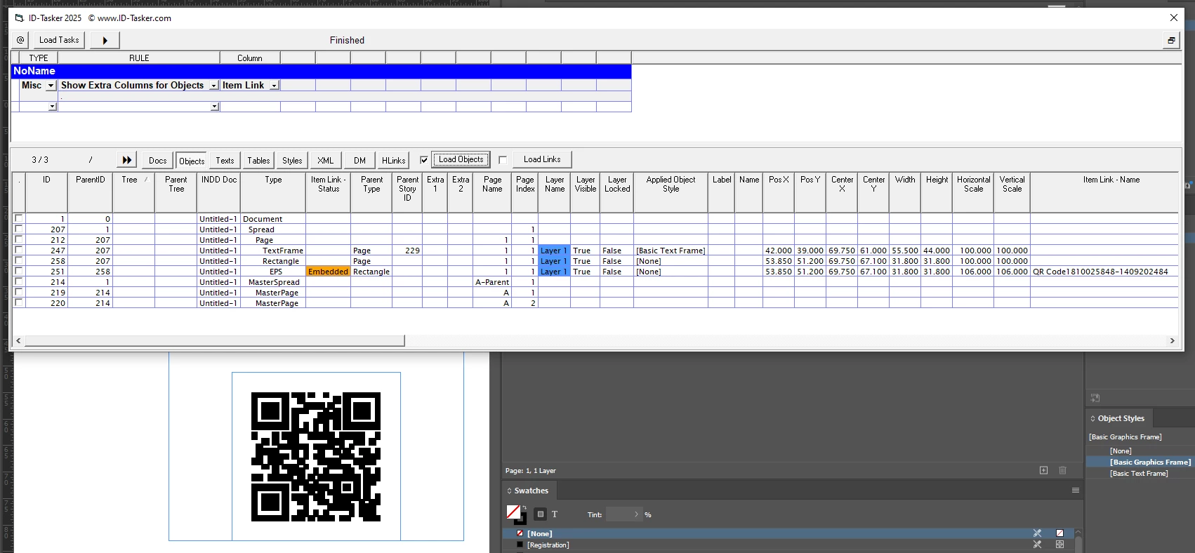
Task: Click the Load Objects button
Action: point(461,159)
